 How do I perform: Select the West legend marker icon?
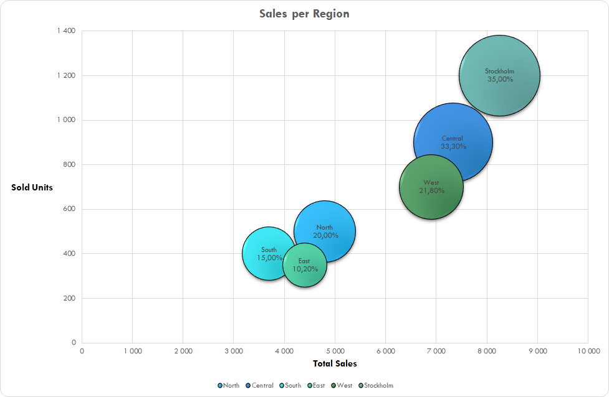333,385
